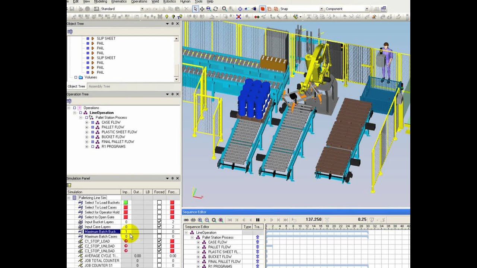Screen dimensions: 477x268
Task: Click the blue and red collision icon
Action: (238, 17)
